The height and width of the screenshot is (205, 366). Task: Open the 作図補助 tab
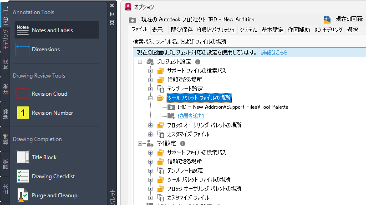[x=299, y=30]
